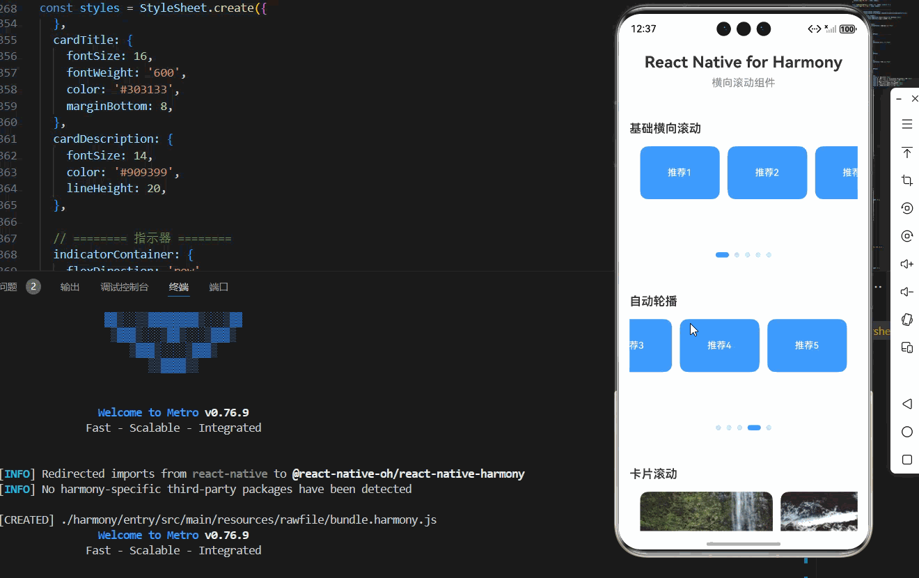Open the waterfall image card in 卡片滚动
919x578 pixels.
[x=706, y=511]
